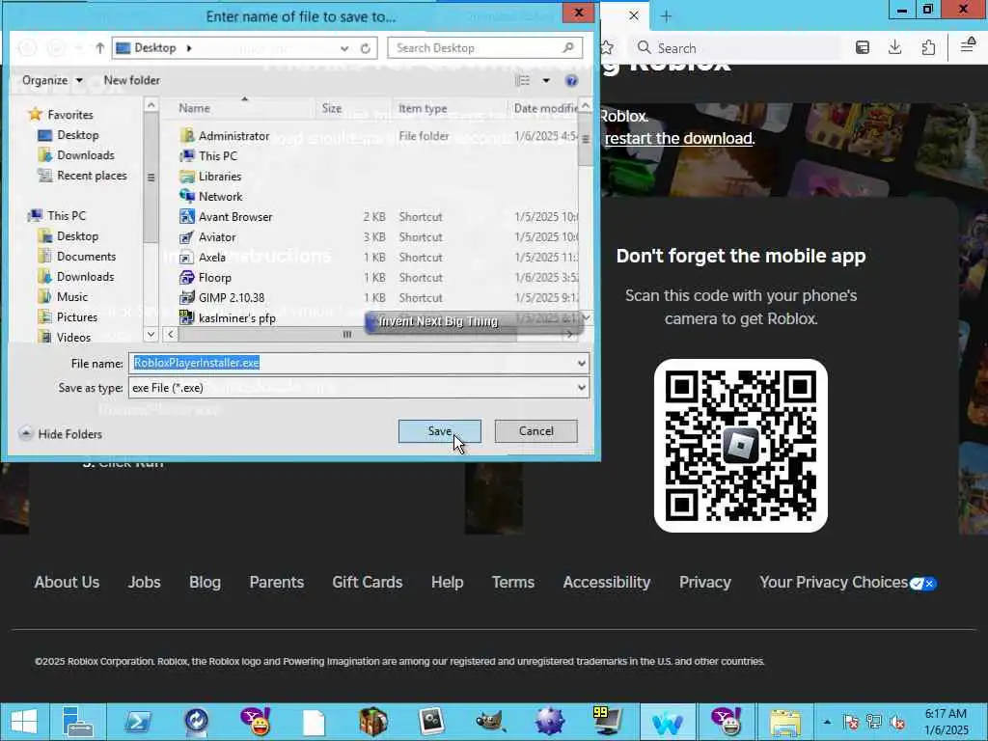Viewport: 988px width, 741px height.
Task: Open the browser extensions puzzle icon
Action: point(928,47)
